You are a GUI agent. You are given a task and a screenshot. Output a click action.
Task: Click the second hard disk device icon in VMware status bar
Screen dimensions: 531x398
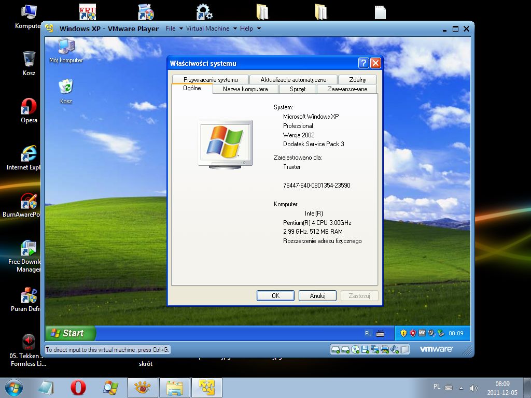(x=345, y=350)
